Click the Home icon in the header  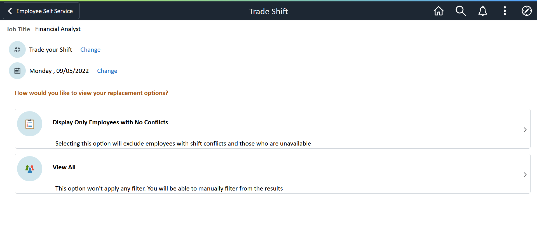pyautogui.click(x=438, y=11)
